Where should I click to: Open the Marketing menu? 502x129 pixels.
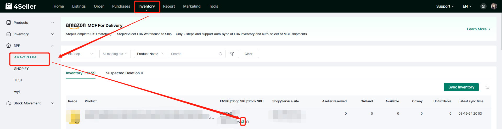[192, 6]
